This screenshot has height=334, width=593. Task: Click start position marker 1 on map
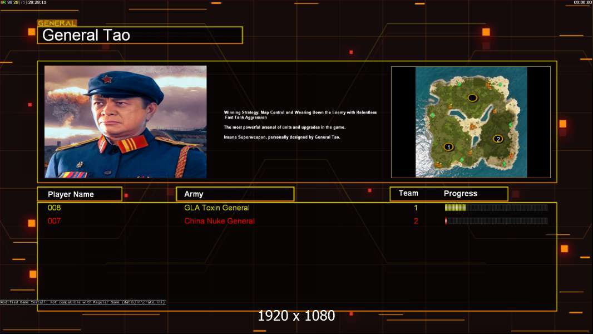[448, 147]
